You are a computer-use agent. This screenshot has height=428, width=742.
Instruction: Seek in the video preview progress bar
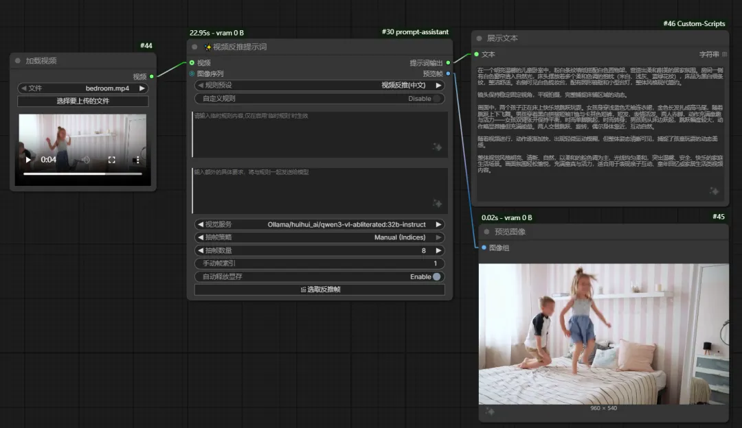tap(83, 174)
